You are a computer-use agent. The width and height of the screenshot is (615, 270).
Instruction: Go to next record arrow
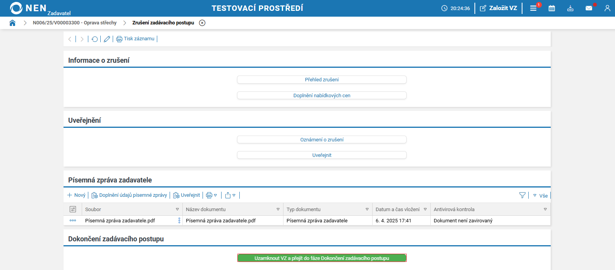pos(82,39)
